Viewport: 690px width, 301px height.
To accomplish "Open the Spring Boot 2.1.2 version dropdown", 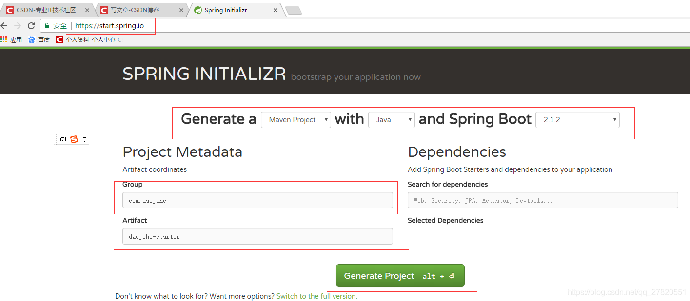I will point(577,120).
